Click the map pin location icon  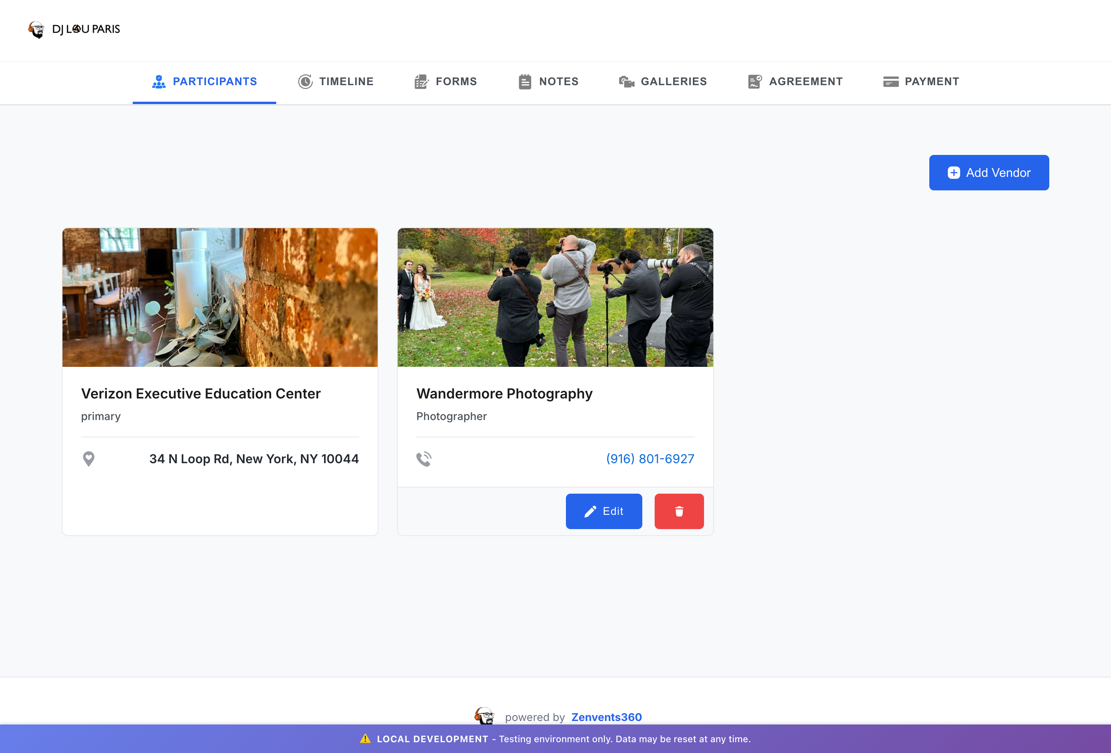coord(88,459)
